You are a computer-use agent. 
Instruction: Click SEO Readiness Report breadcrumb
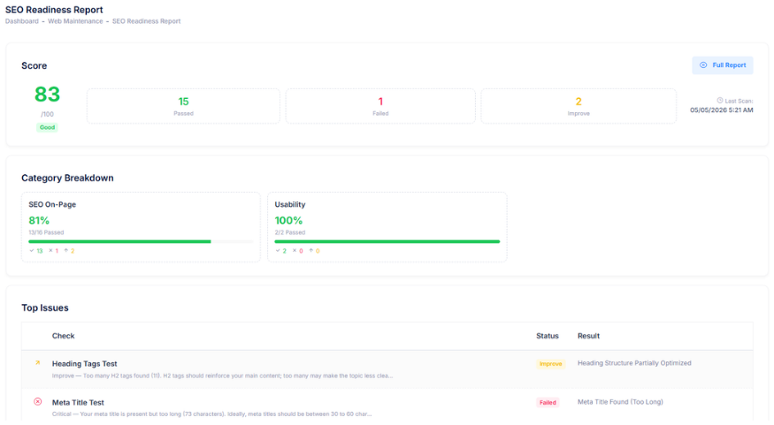point(146,21)
